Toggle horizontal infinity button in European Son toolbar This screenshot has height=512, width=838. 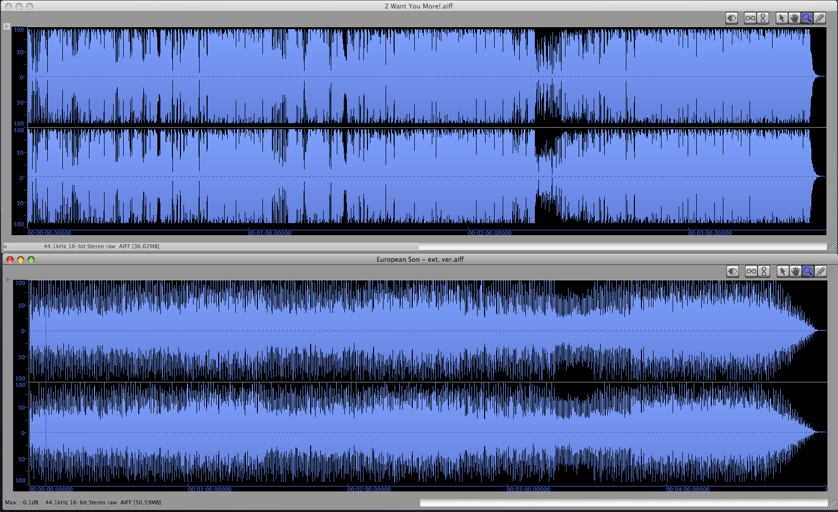pos(751,271)
